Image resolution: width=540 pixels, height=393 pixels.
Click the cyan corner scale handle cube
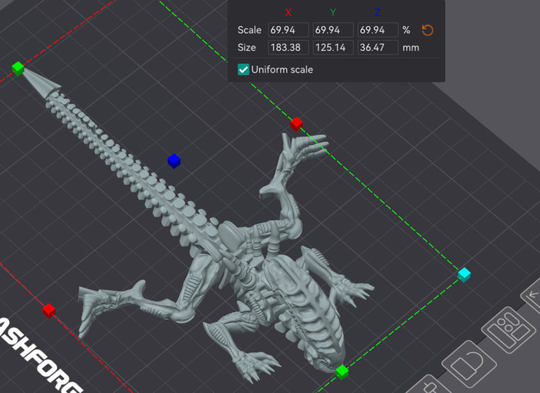tap(464, 274)
